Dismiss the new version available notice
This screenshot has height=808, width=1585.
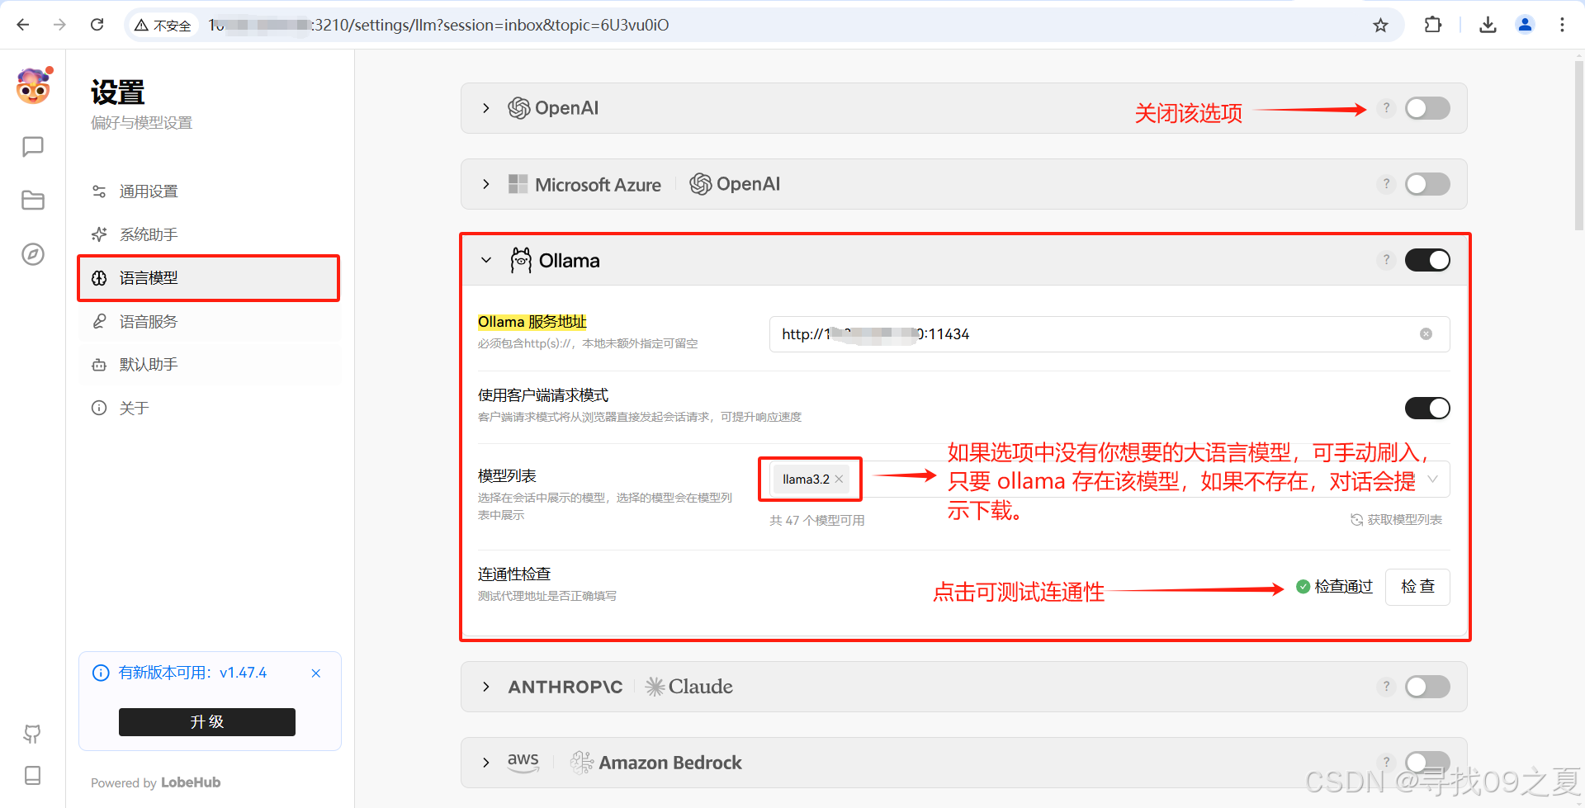coord(316,673)
